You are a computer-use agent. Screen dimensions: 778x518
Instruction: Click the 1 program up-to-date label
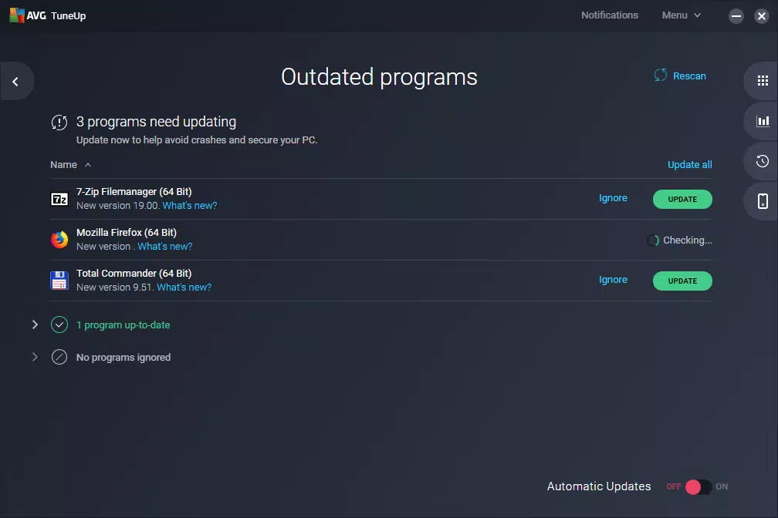123,325
